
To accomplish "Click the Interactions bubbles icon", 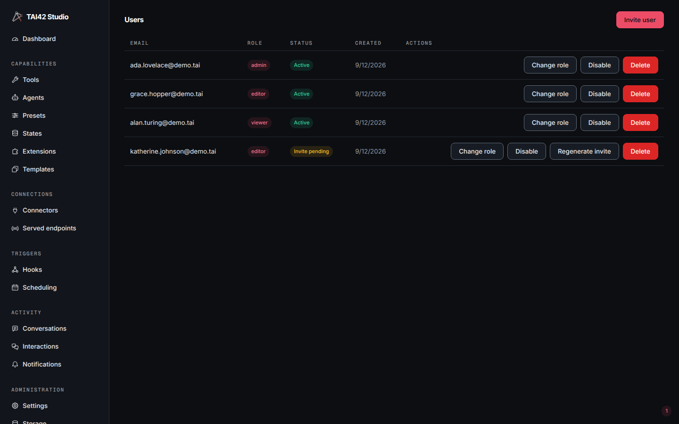I will (x=15, y=347).
